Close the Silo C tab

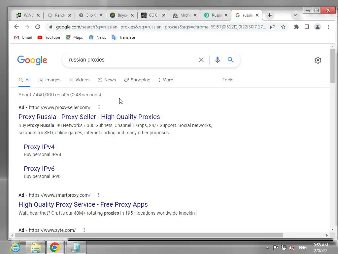pos(101,15)
